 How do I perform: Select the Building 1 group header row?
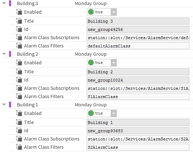97,105
